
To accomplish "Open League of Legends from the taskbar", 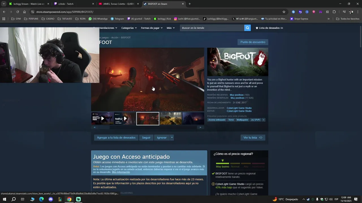I will (x=60, y=199).
